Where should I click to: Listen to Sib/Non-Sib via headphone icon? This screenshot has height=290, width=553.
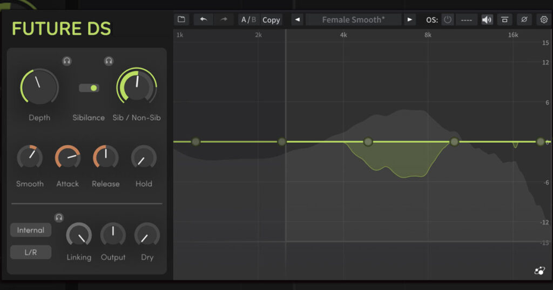[109, 61]
